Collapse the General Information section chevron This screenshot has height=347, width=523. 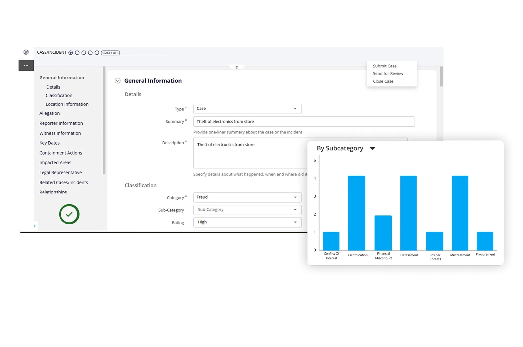click(118, 81)
